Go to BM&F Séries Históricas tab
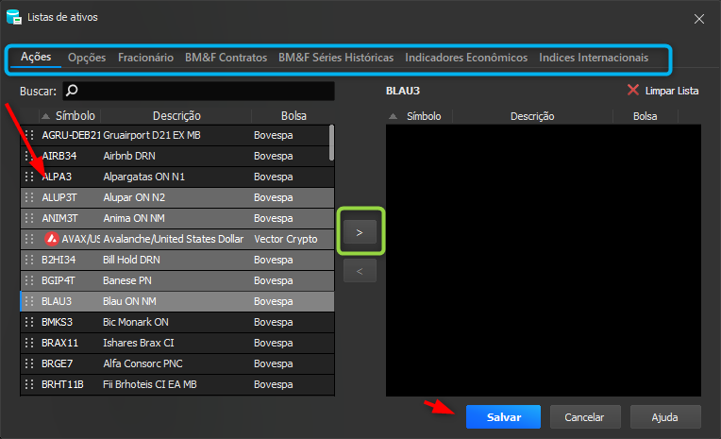721x439 pixels. [x=336, y=58]
